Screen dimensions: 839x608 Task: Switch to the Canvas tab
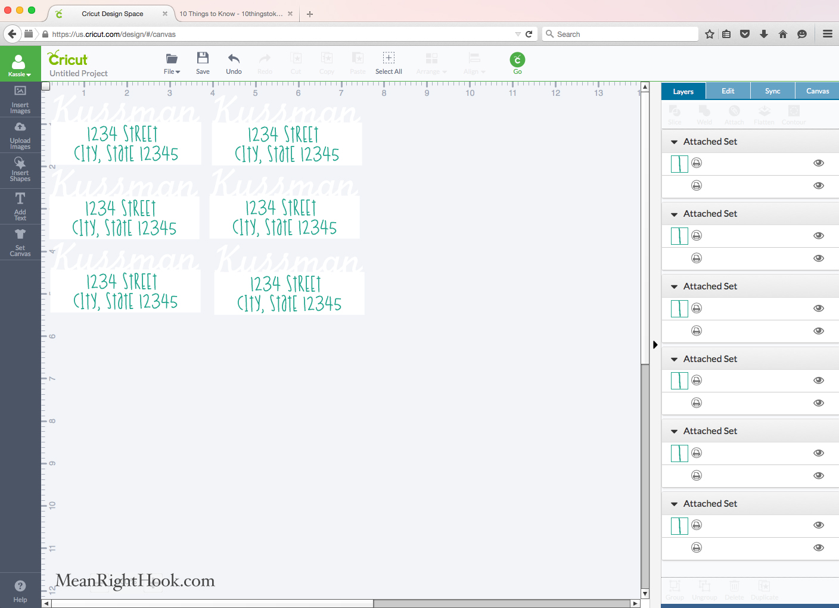pyautogui.click(x=818, y=91)
